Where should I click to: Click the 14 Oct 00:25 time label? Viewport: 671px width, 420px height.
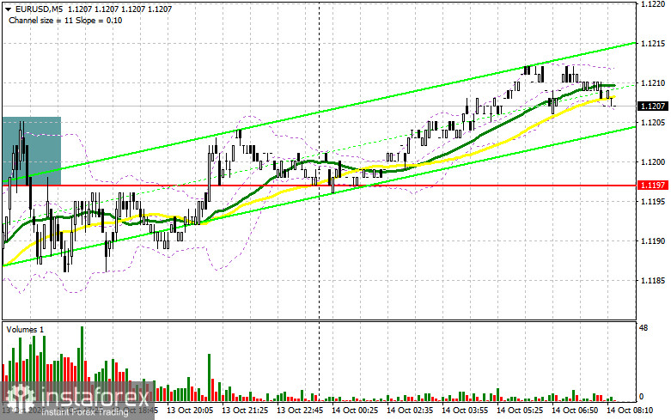tap(355, 411)
